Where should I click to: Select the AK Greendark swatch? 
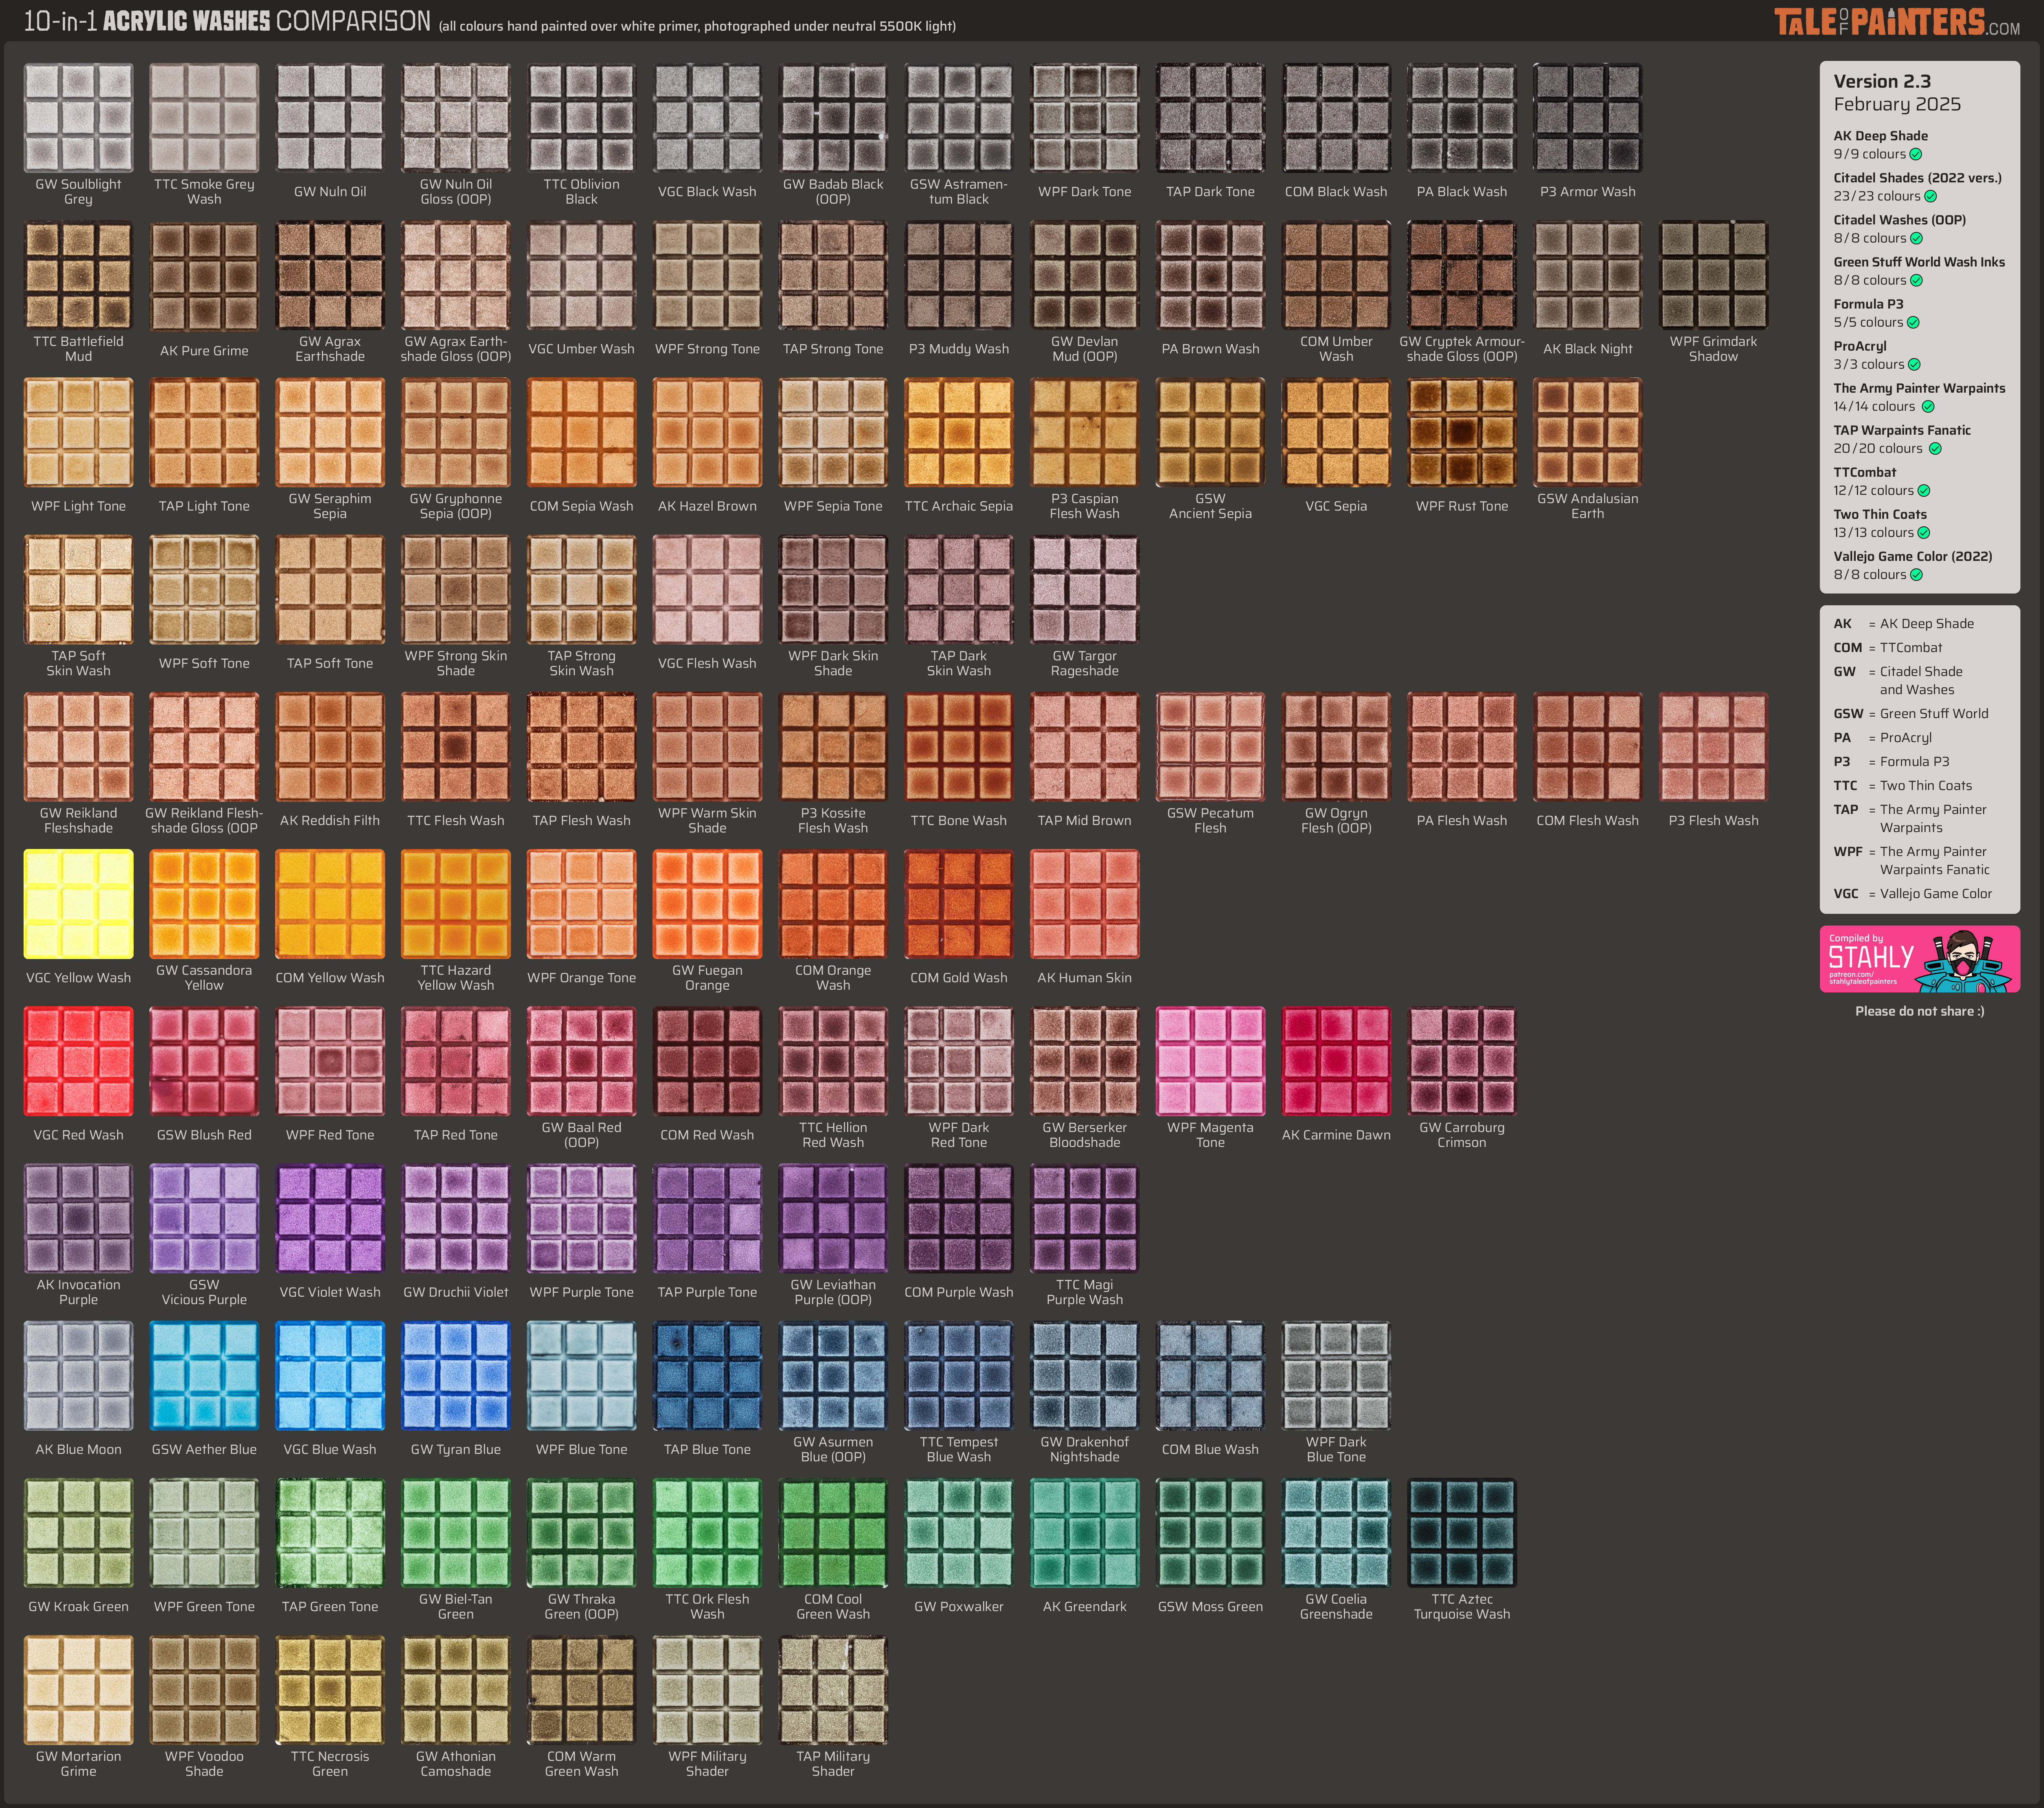pyautogui.click(x=1085, y=1533)
